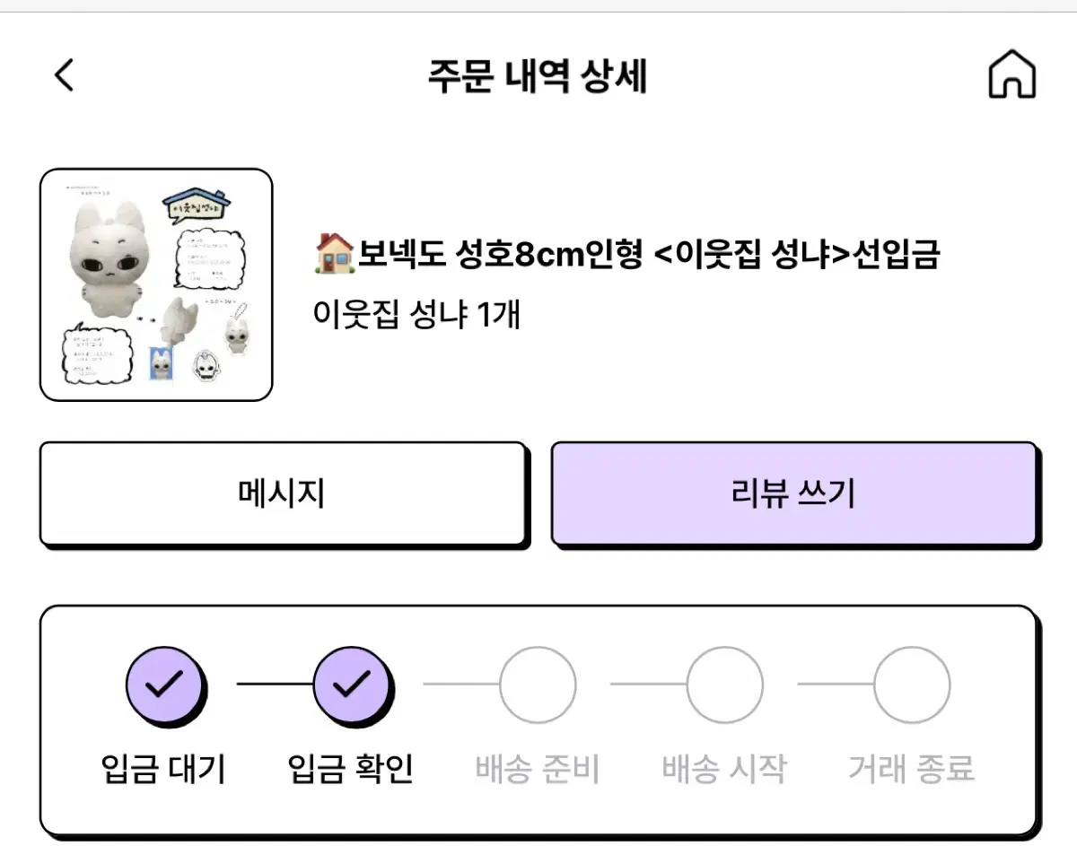
Task: Click the 입금 확인 status label
Action: pyautogui.click(x=351, y=769)
